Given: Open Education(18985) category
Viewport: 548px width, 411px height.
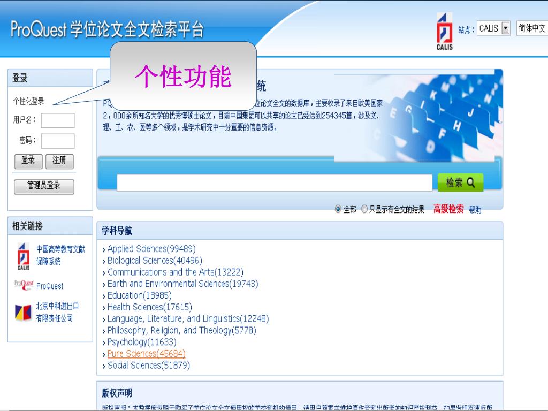Looking at the screenshot, I should tap(140, 295).
